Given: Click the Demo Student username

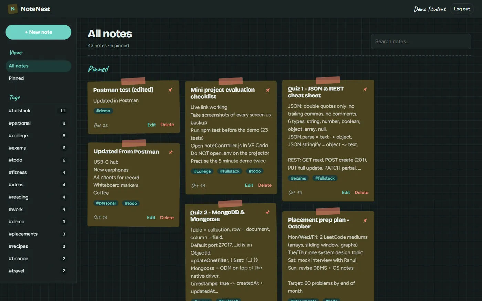Looking at the screenshot, I should click(x=430, y=9).
